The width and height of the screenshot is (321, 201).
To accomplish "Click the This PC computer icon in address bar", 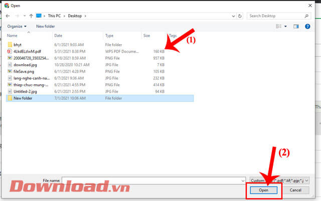I will pos(39,16).
